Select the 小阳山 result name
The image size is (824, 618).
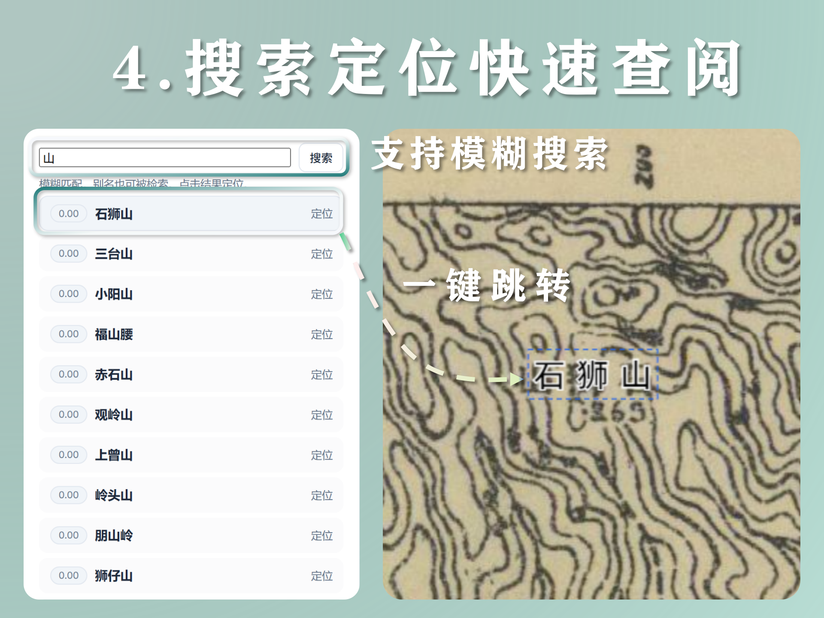(114, 294)
